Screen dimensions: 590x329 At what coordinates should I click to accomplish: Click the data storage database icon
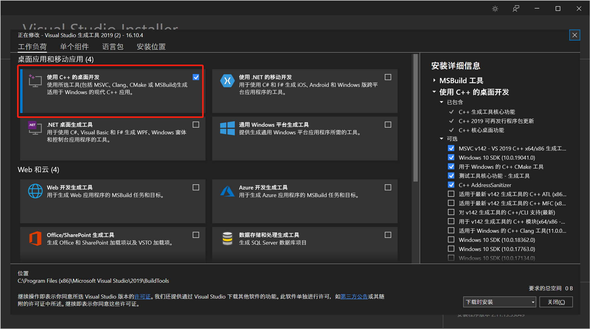pos(227,238)
